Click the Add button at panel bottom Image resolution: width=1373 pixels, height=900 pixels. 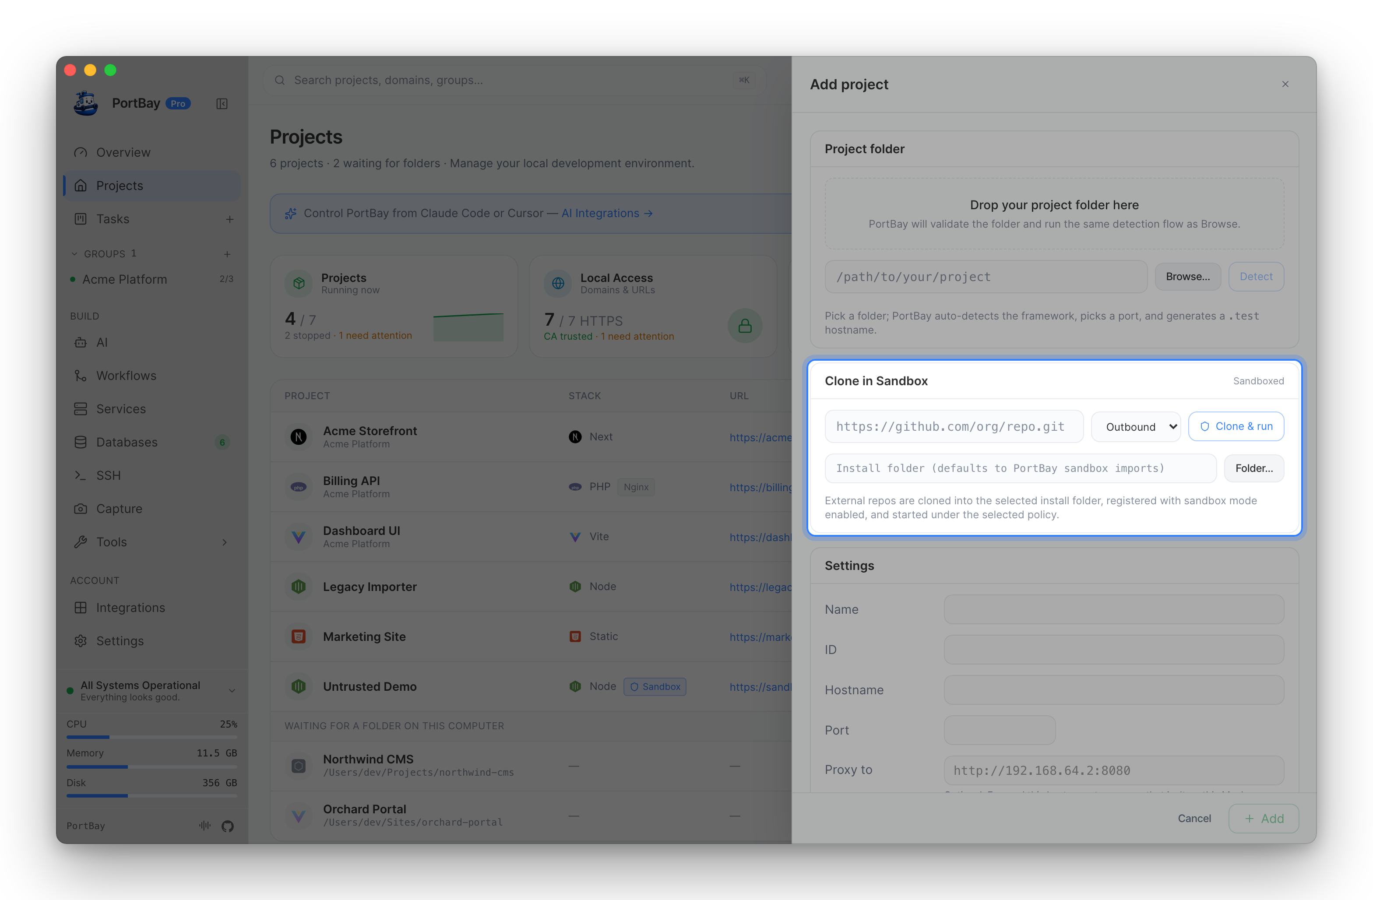point(1264,819)
